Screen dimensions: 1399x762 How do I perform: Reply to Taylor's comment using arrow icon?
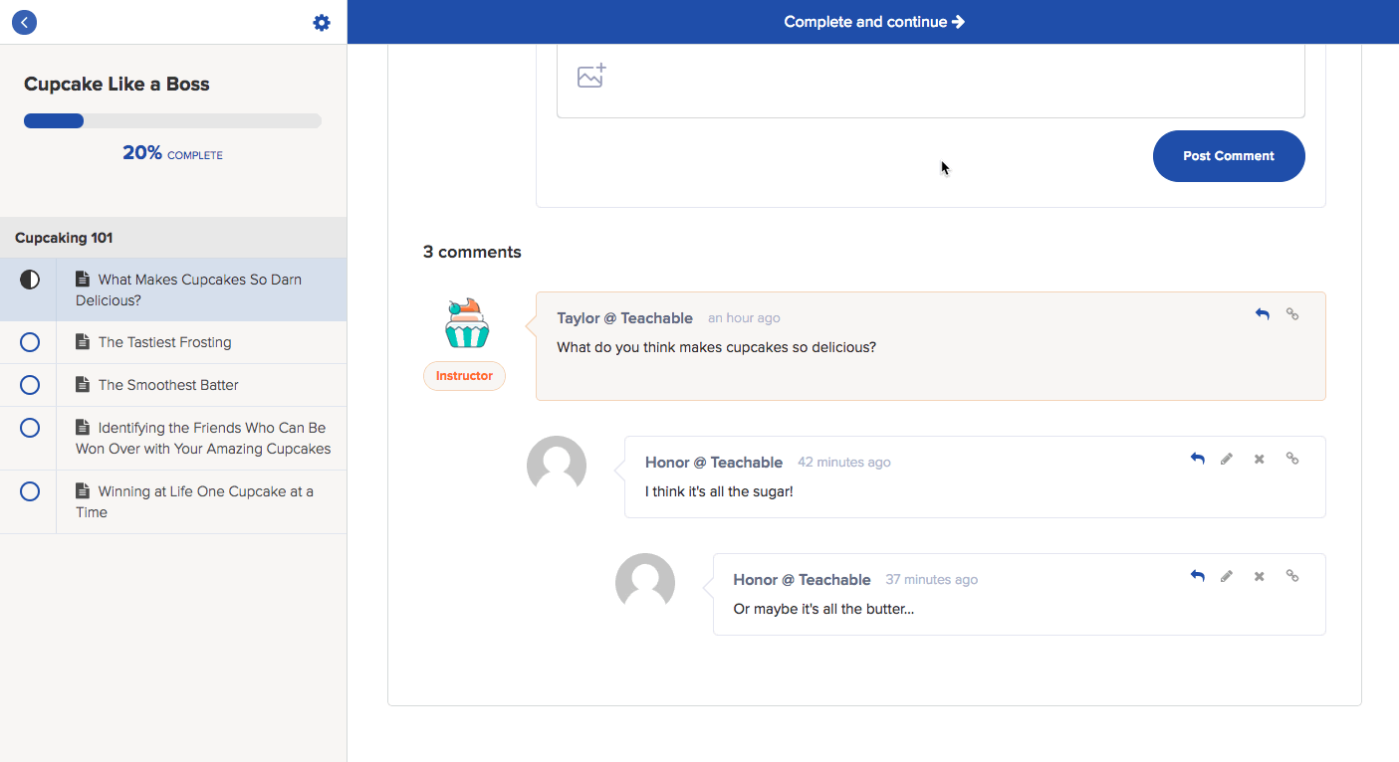click(x=1262, y=313)
